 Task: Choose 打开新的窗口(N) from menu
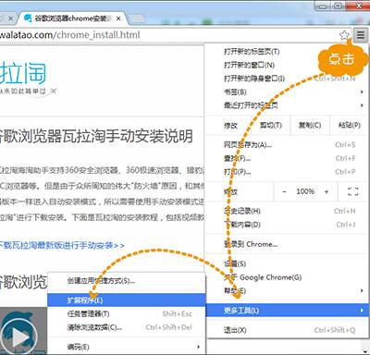pos(287,65)
